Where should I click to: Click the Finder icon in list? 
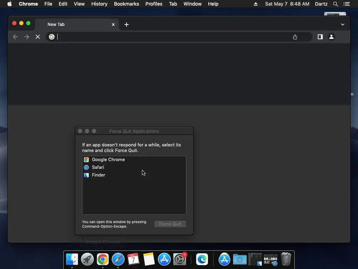click(86, 175)
